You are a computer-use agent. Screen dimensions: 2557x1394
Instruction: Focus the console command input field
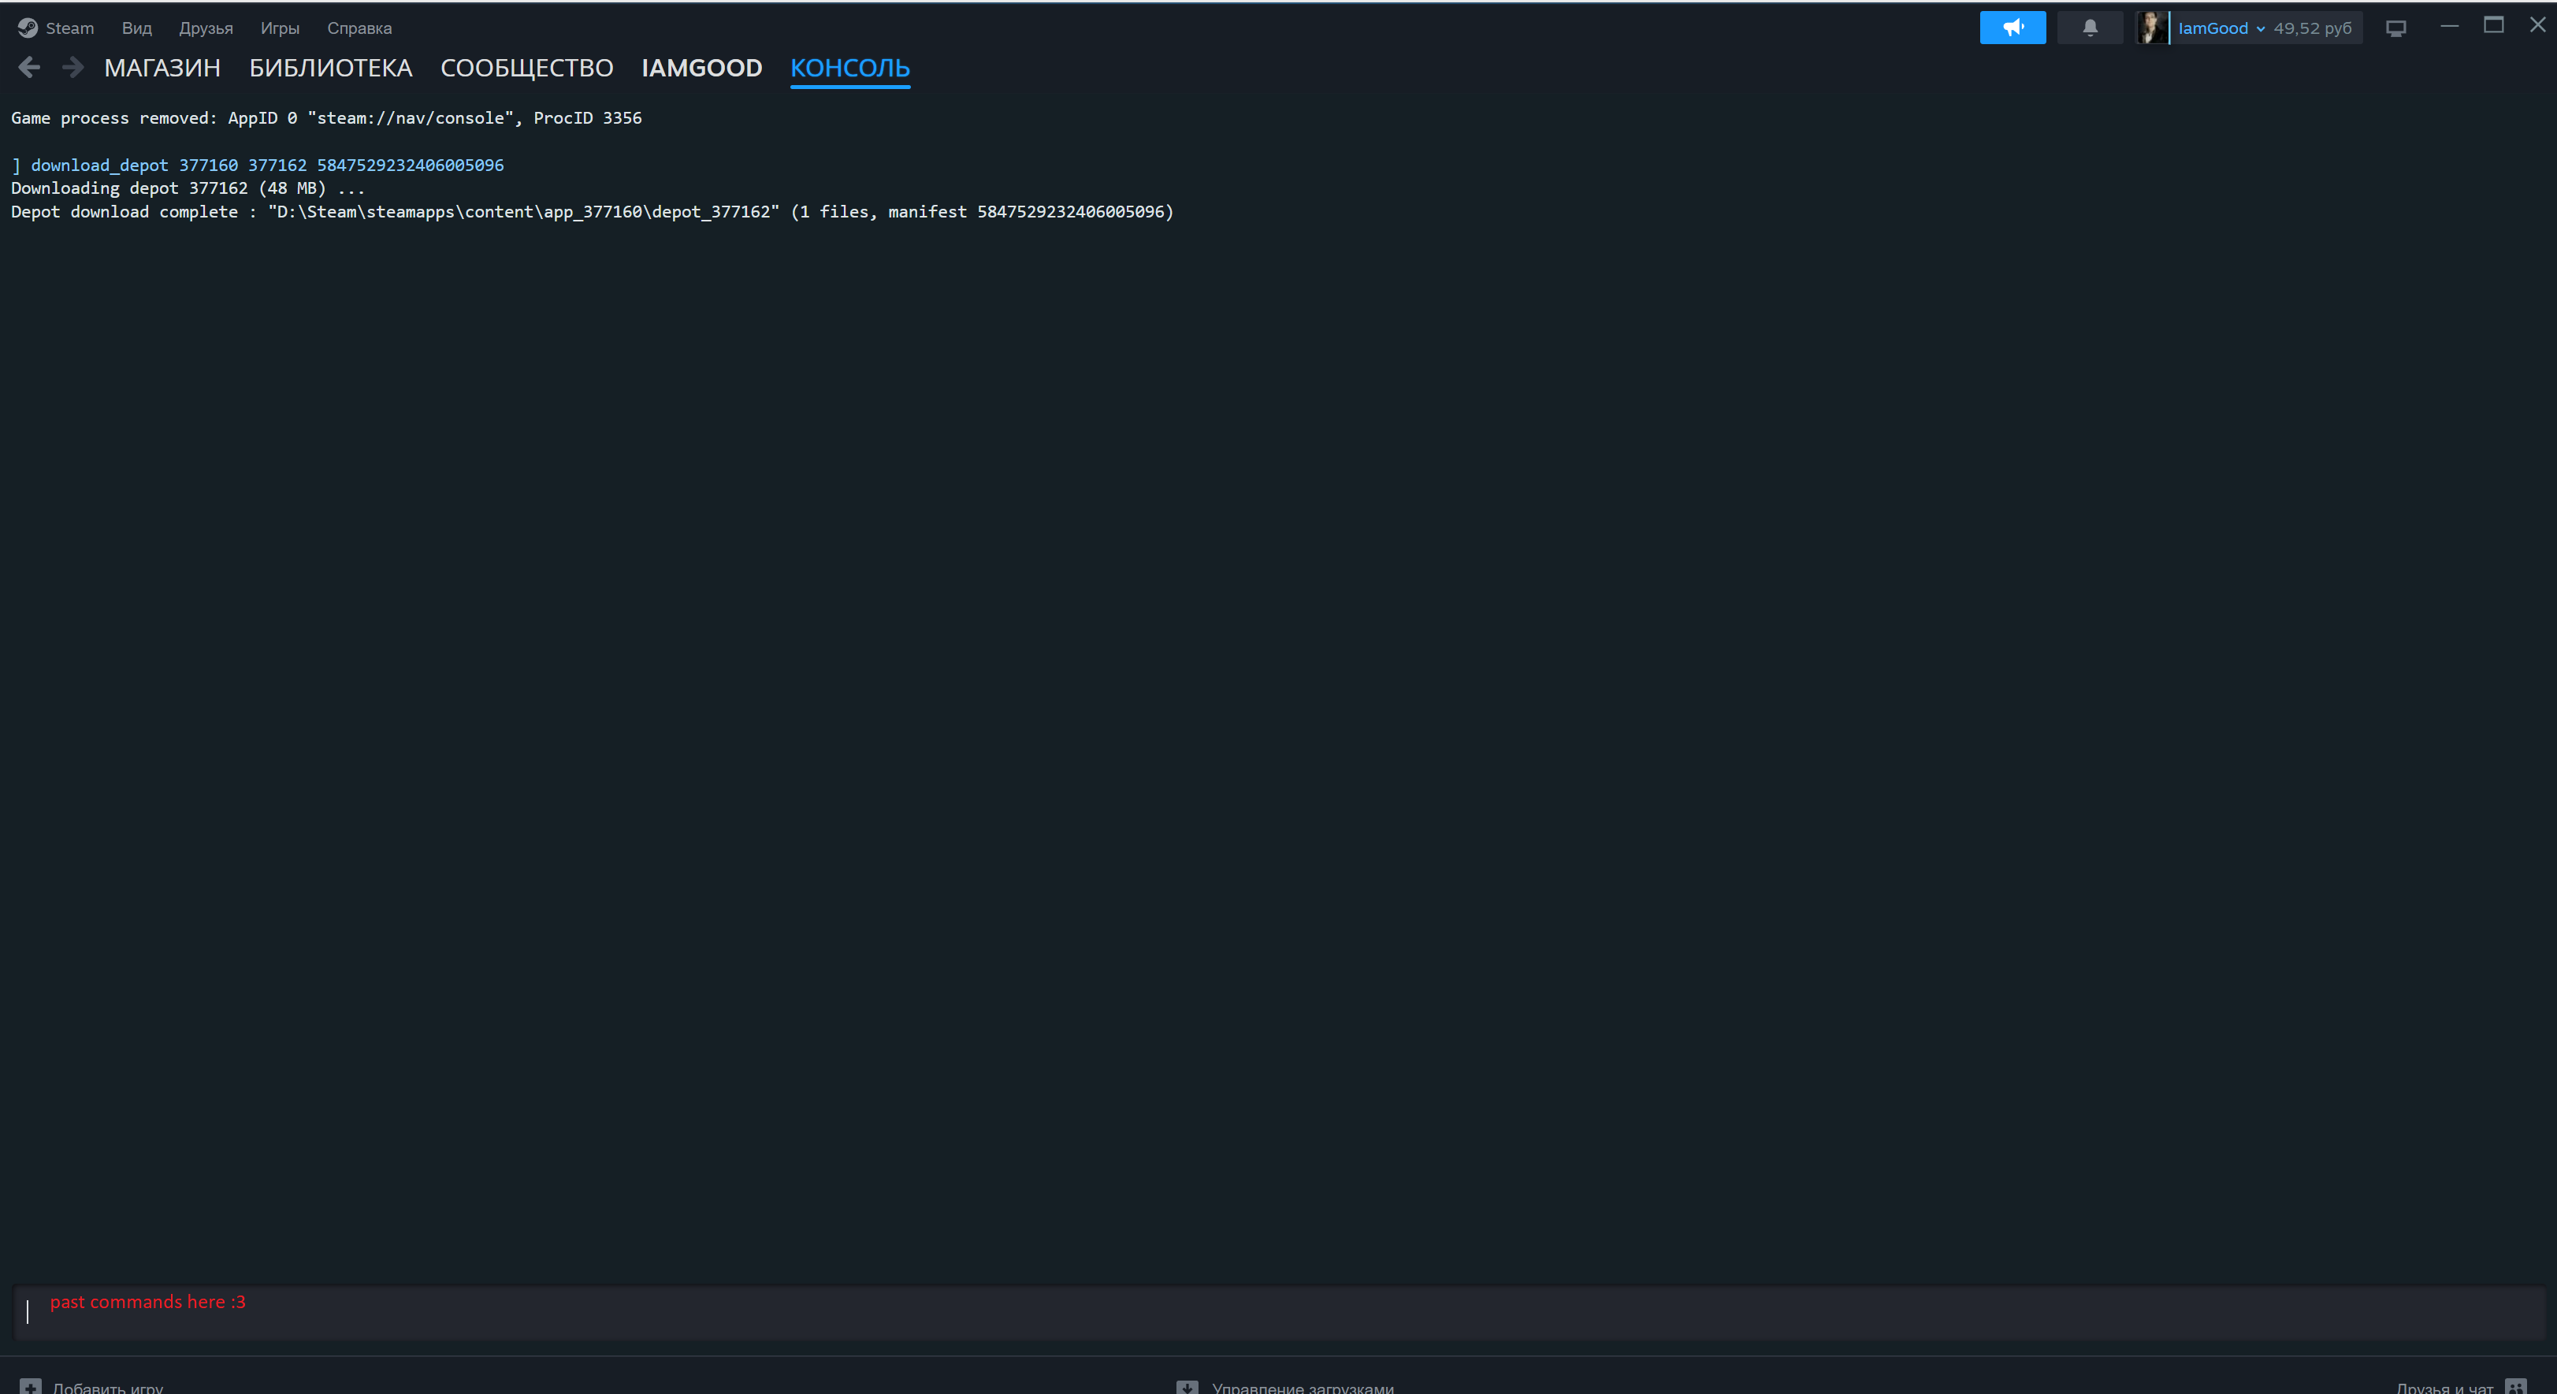click(1278, 1313)
